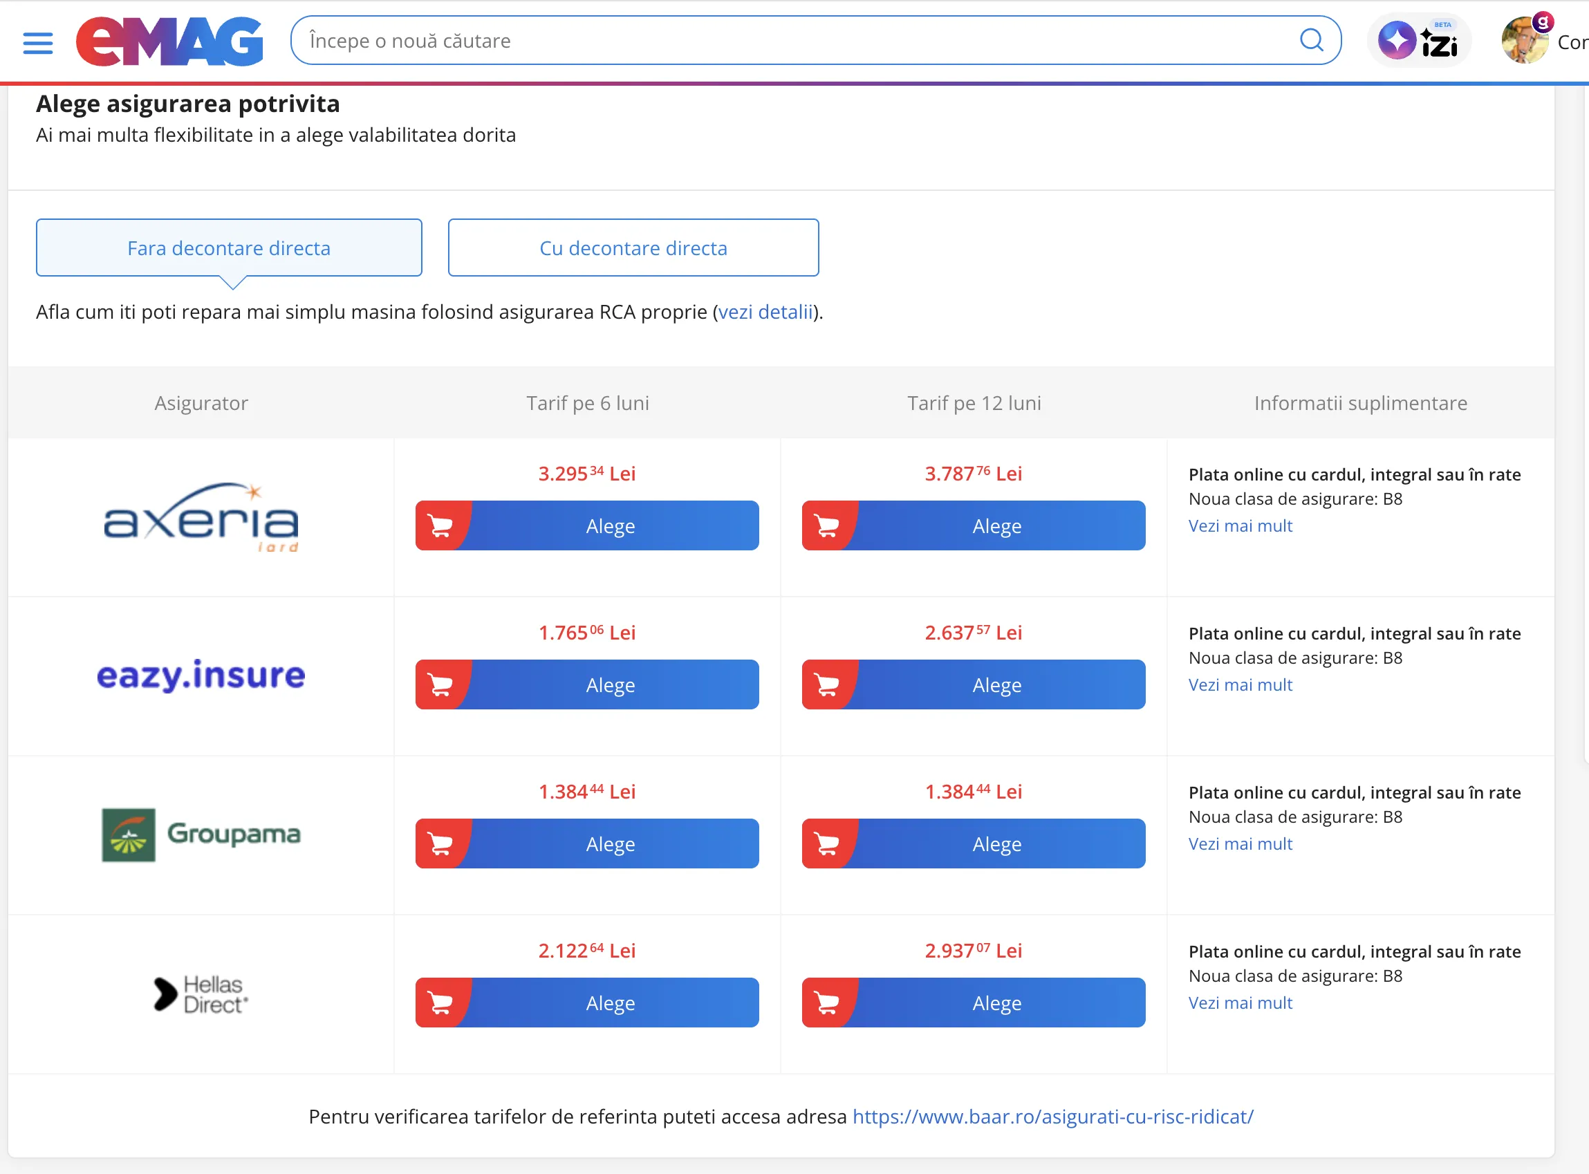
Task: Click the subtitle about 'valabilitatea dorita'
Action: click(276, 135)
